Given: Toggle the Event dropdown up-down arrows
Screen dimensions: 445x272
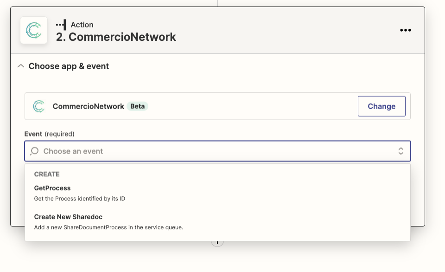Looking at the screenshot, I should click(x=400, y=151).
